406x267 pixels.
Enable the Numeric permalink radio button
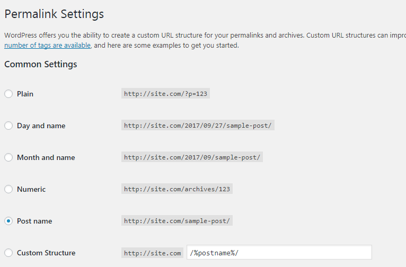point(8,189)
